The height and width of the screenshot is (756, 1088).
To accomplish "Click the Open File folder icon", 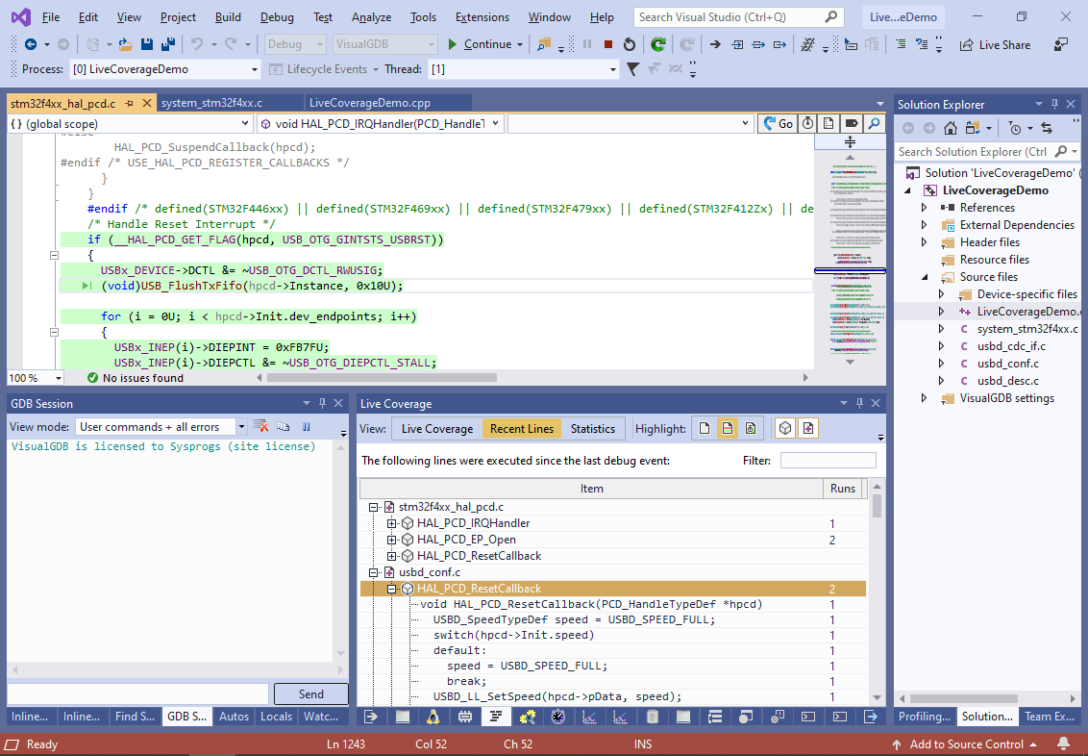I will tap(125, 44).
